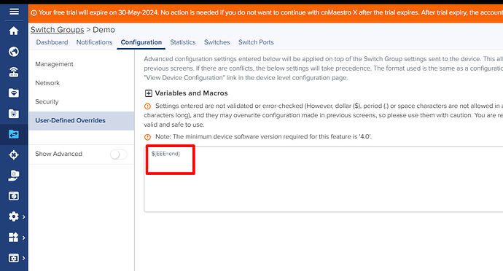Open the globe icon in sidebar
This screenshot has width=503, height=271.
(14, 51)
